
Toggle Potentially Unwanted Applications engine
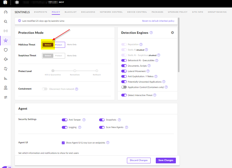124,82
